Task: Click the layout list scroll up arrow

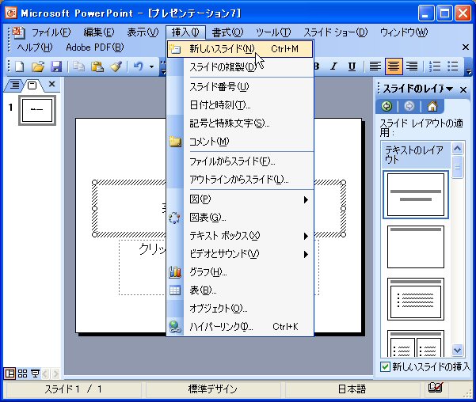Action: tap(457, 148)
